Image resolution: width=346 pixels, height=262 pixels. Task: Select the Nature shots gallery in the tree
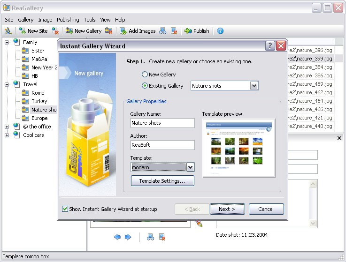(x=44, y=110)
